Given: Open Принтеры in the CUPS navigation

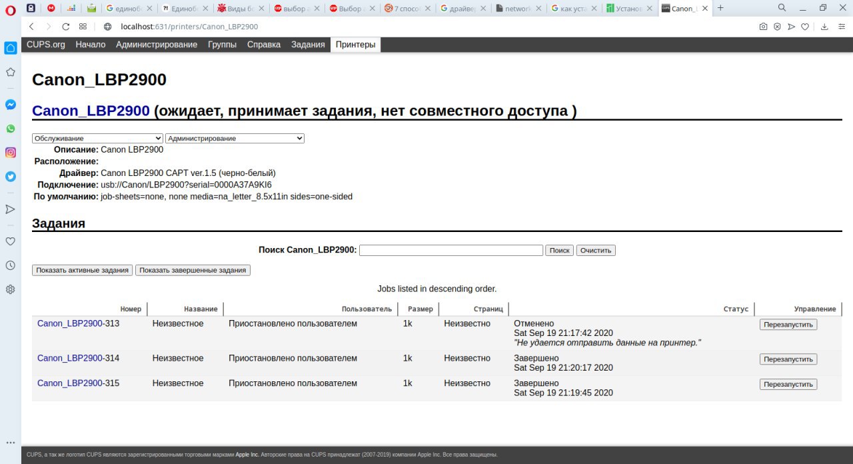Looking at the screenshot, I should 355,45.
